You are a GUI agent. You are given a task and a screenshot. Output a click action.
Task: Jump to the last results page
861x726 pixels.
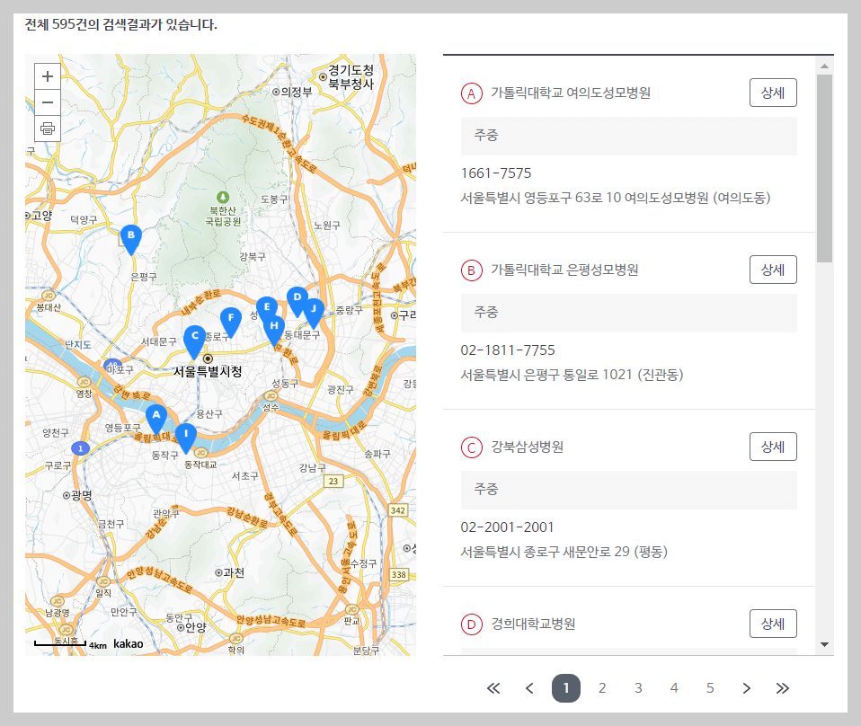tap(782, 687)
